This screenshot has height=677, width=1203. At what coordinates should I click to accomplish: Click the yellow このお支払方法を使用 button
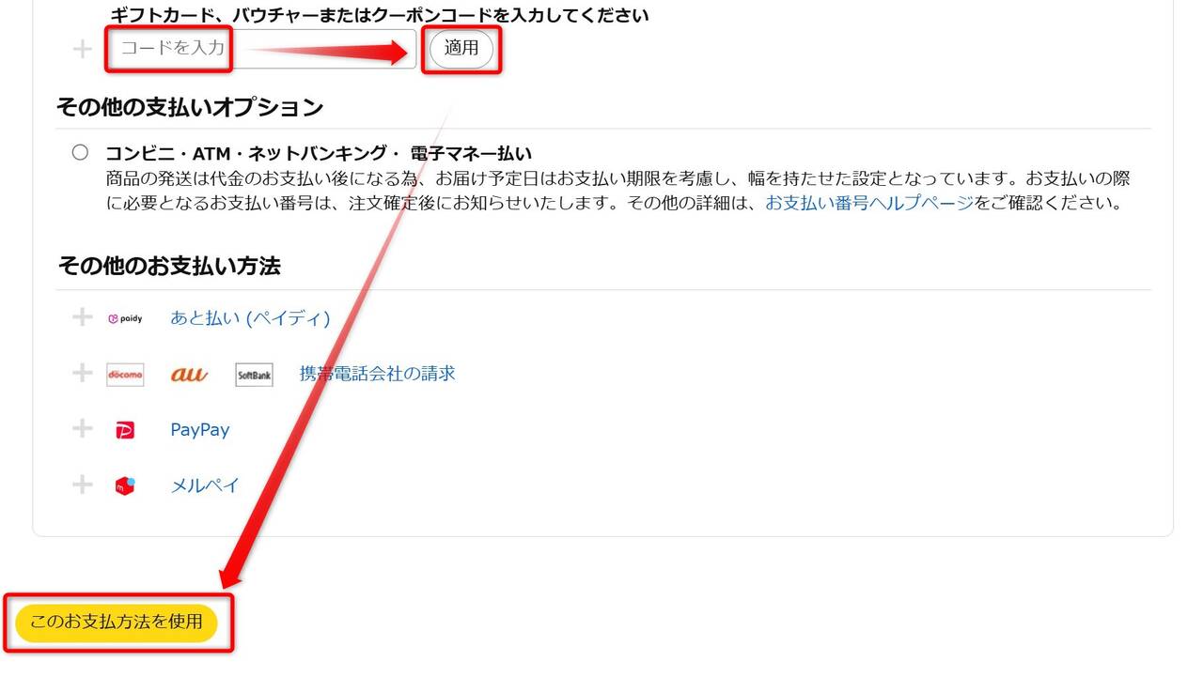coord(117,623)
